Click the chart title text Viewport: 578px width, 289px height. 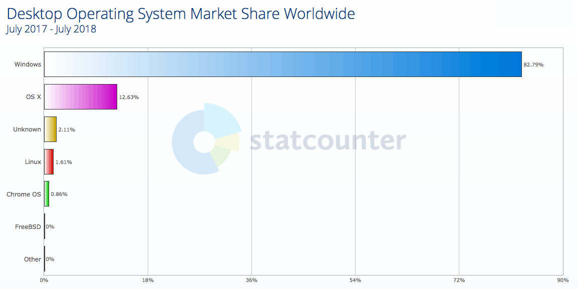tap(181, 14)
